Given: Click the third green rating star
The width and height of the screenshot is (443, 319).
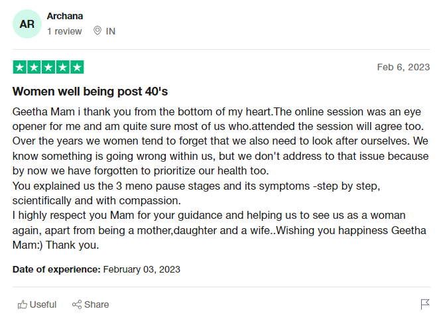Looking at the screenshot, I should pos(48,67).
